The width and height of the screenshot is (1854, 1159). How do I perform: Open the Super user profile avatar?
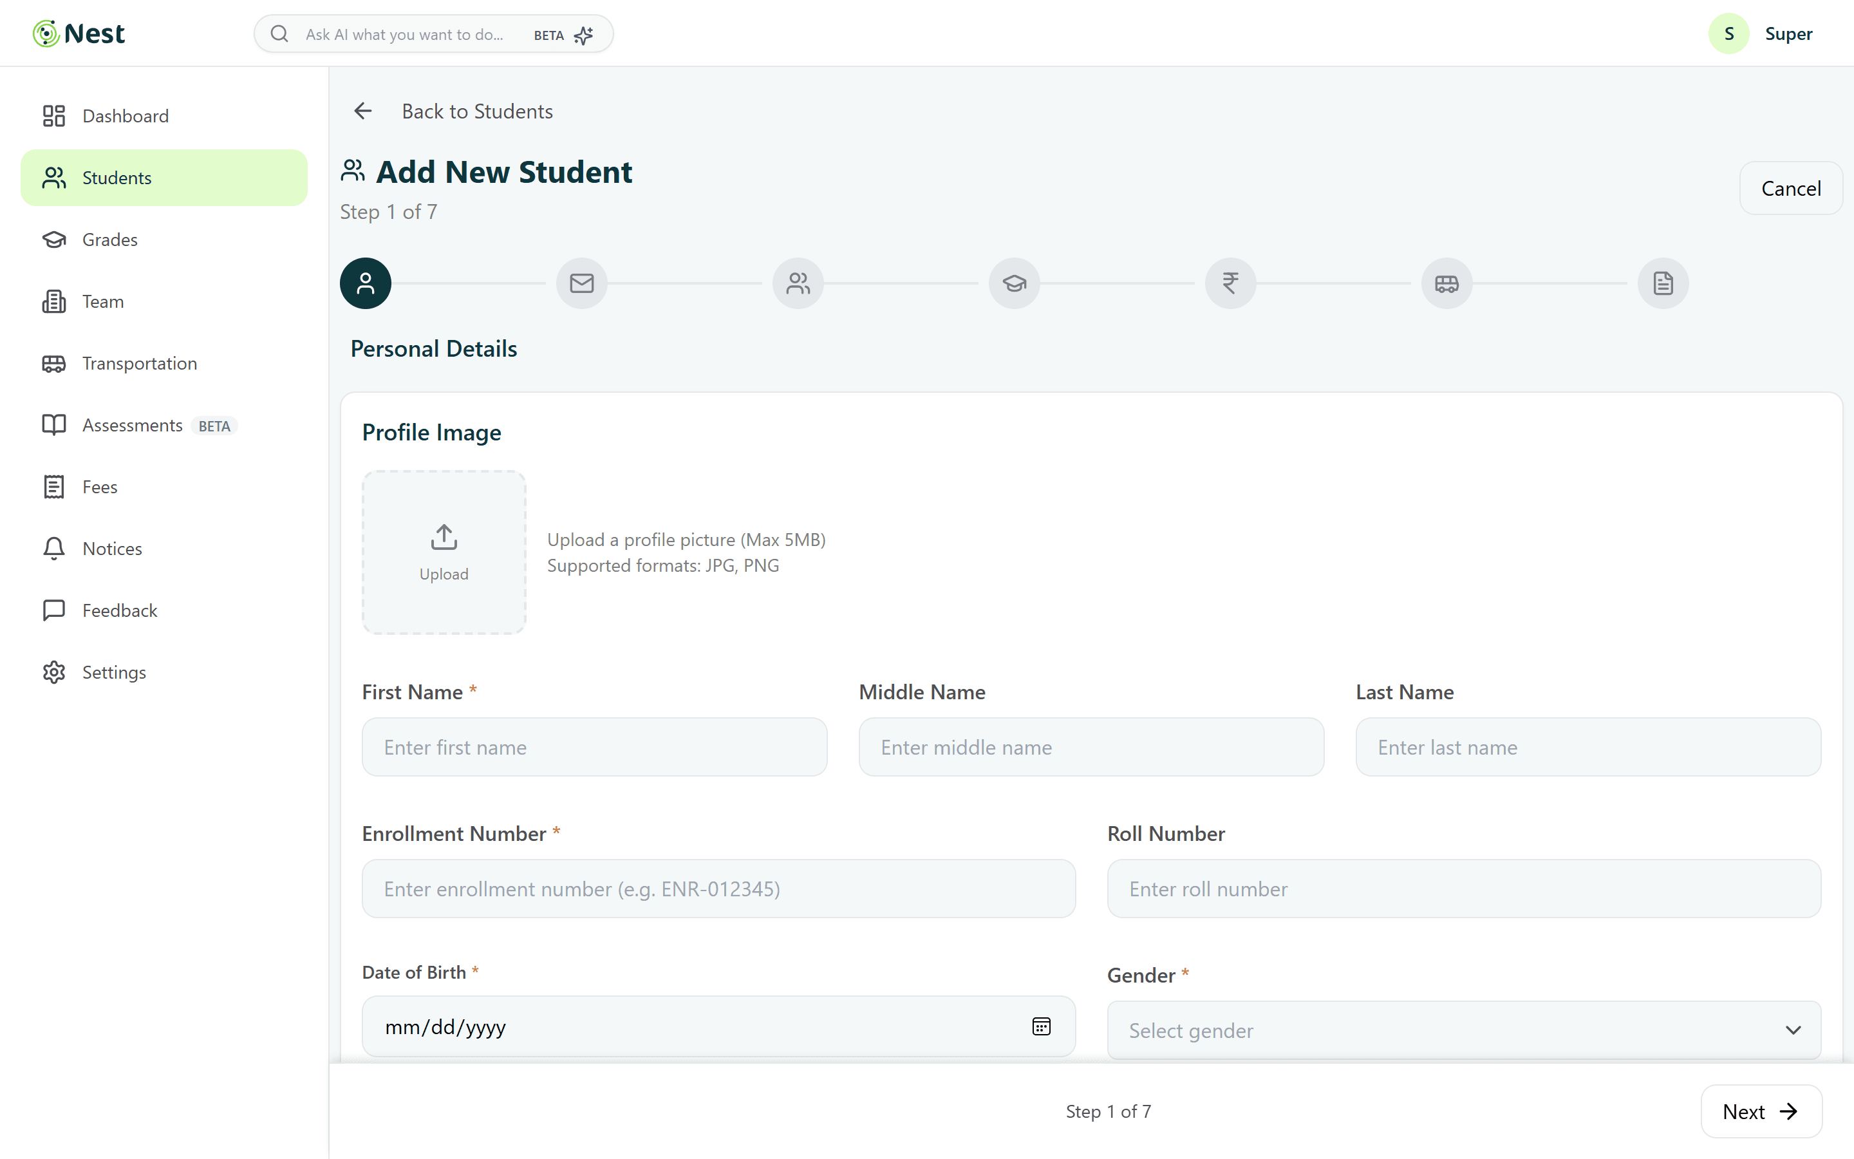1729,33
